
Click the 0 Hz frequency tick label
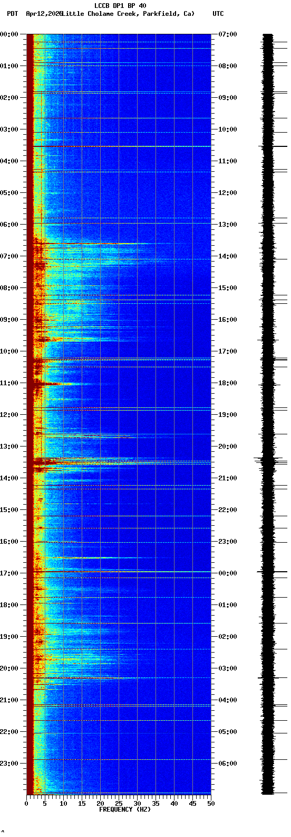(x=26, y=804)
